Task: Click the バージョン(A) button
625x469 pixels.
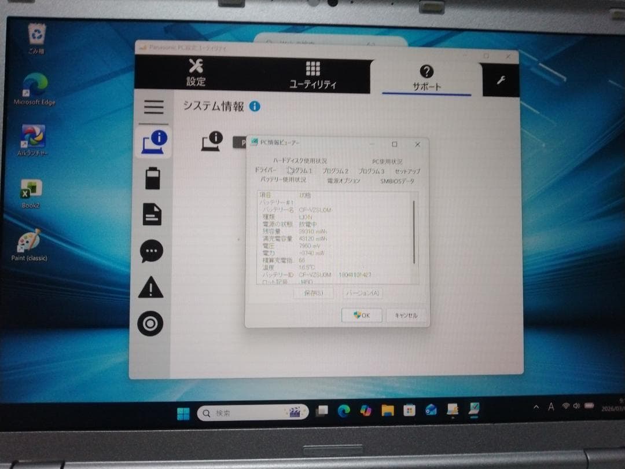Action: click(362, 293)
